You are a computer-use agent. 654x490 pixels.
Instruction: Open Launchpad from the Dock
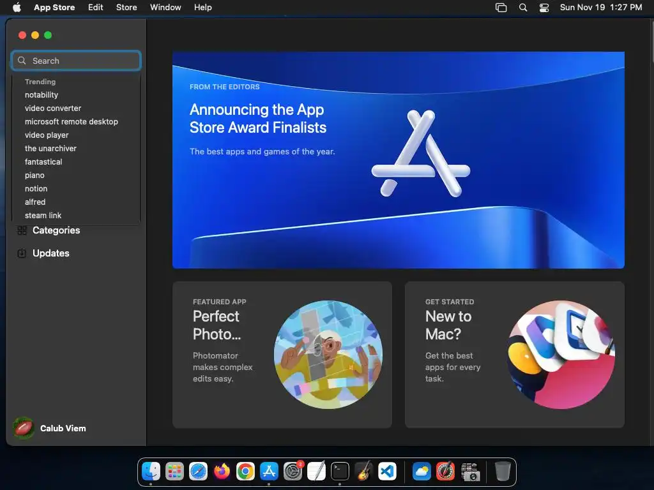pos(174,471)
